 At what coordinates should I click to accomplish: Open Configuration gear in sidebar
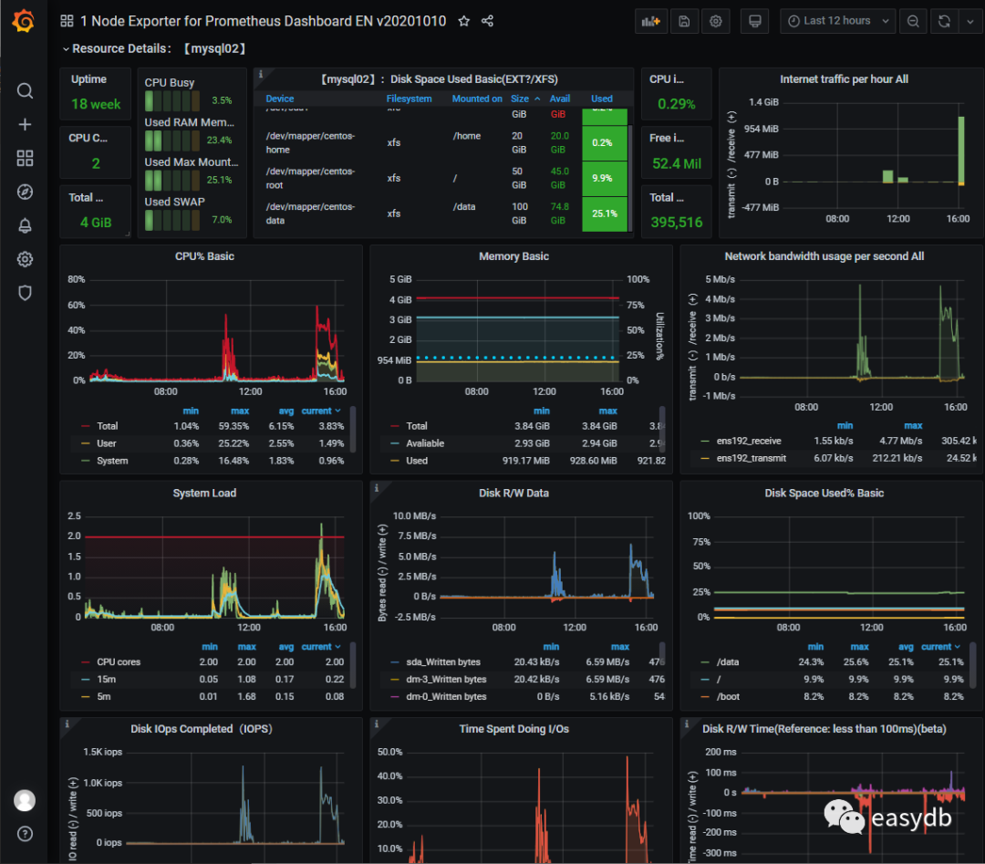(25, 259)
